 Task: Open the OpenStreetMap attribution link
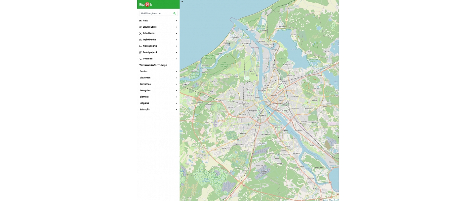[x=335, y=200]
